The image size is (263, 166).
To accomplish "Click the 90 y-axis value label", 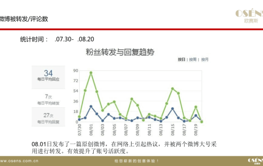I will (76, 71).
